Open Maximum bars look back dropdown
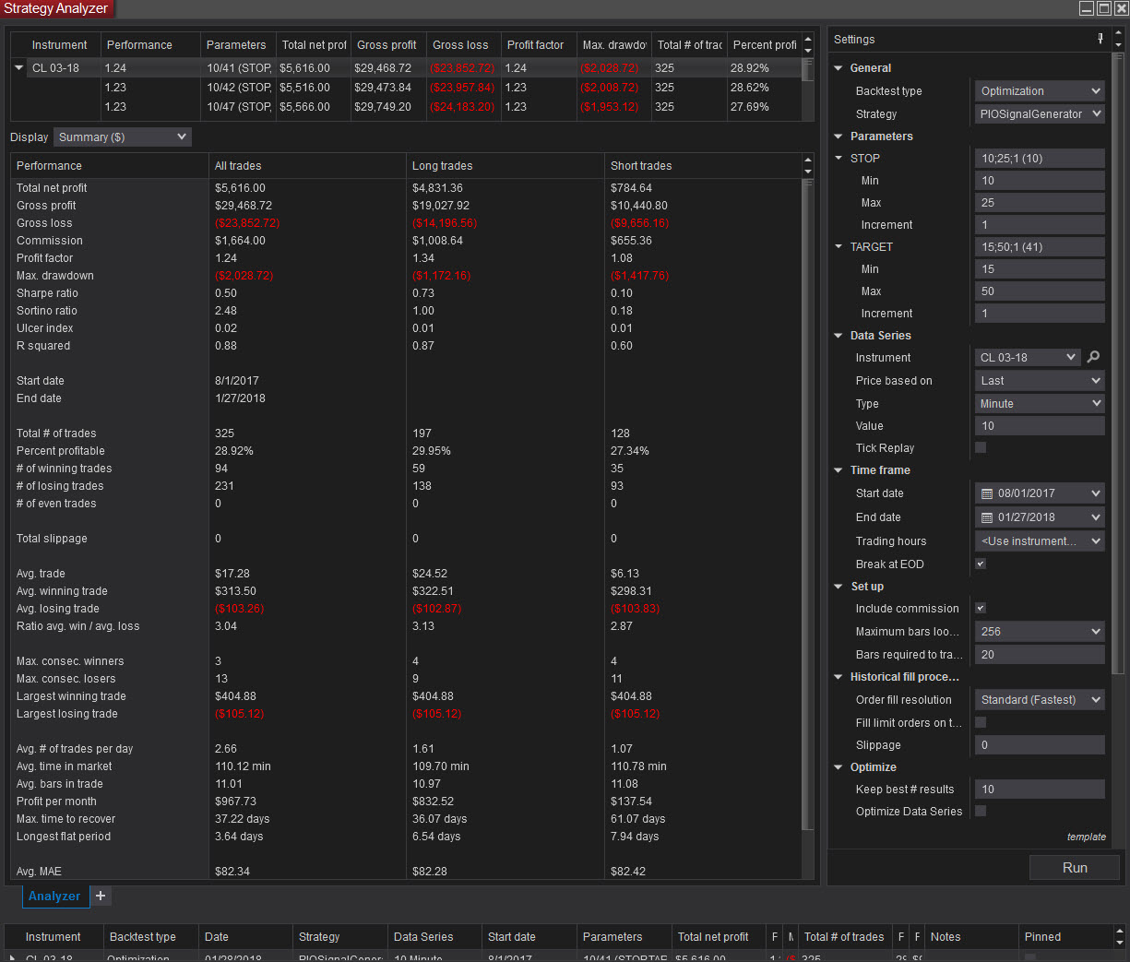Image resolution: width=1130 pixels, height=962 pixels. pos(1040,632)
